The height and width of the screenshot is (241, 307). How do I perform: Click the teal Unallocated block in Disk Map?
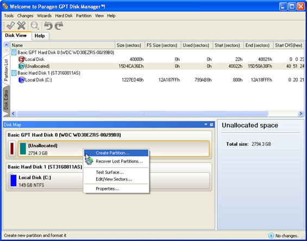pos(23,149)
